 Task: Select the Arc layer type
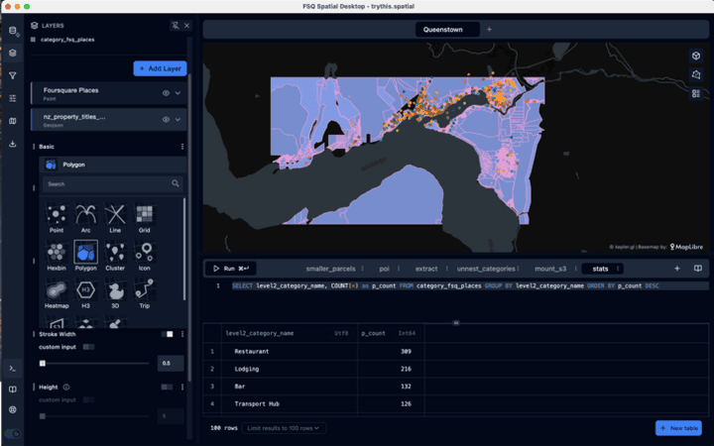coord(86,213)
